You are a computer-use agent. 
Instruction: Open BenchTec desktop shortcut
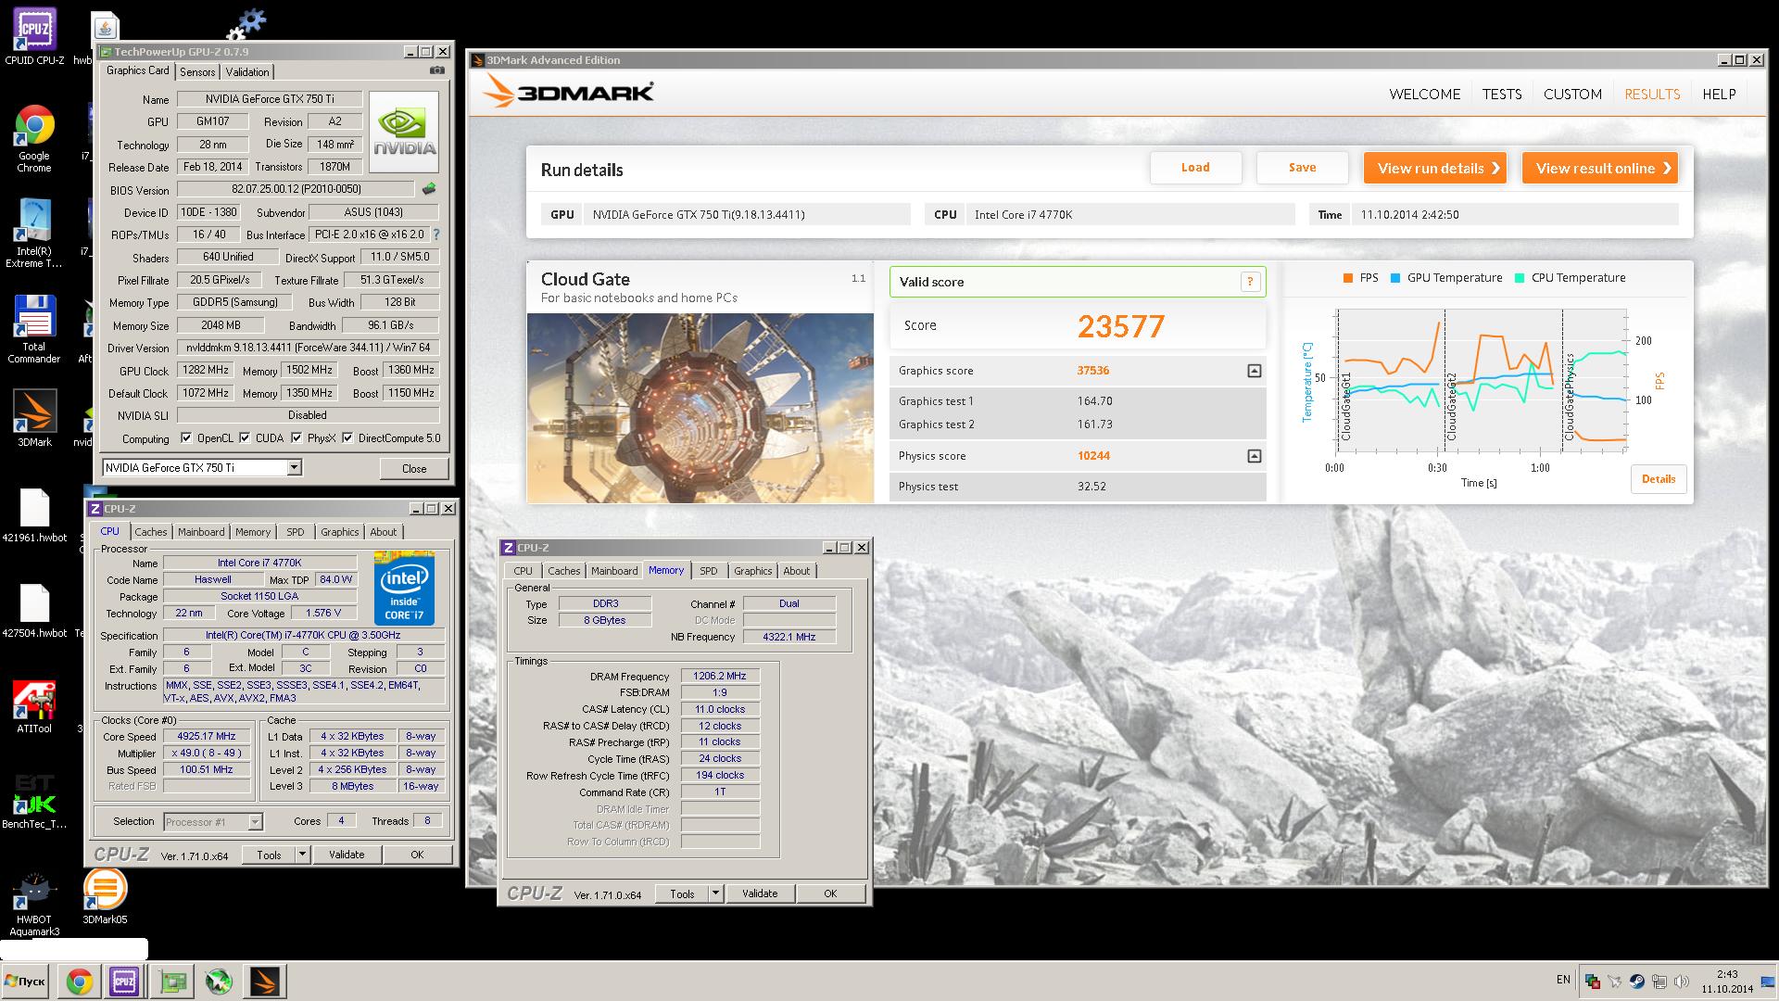point(34,802)
